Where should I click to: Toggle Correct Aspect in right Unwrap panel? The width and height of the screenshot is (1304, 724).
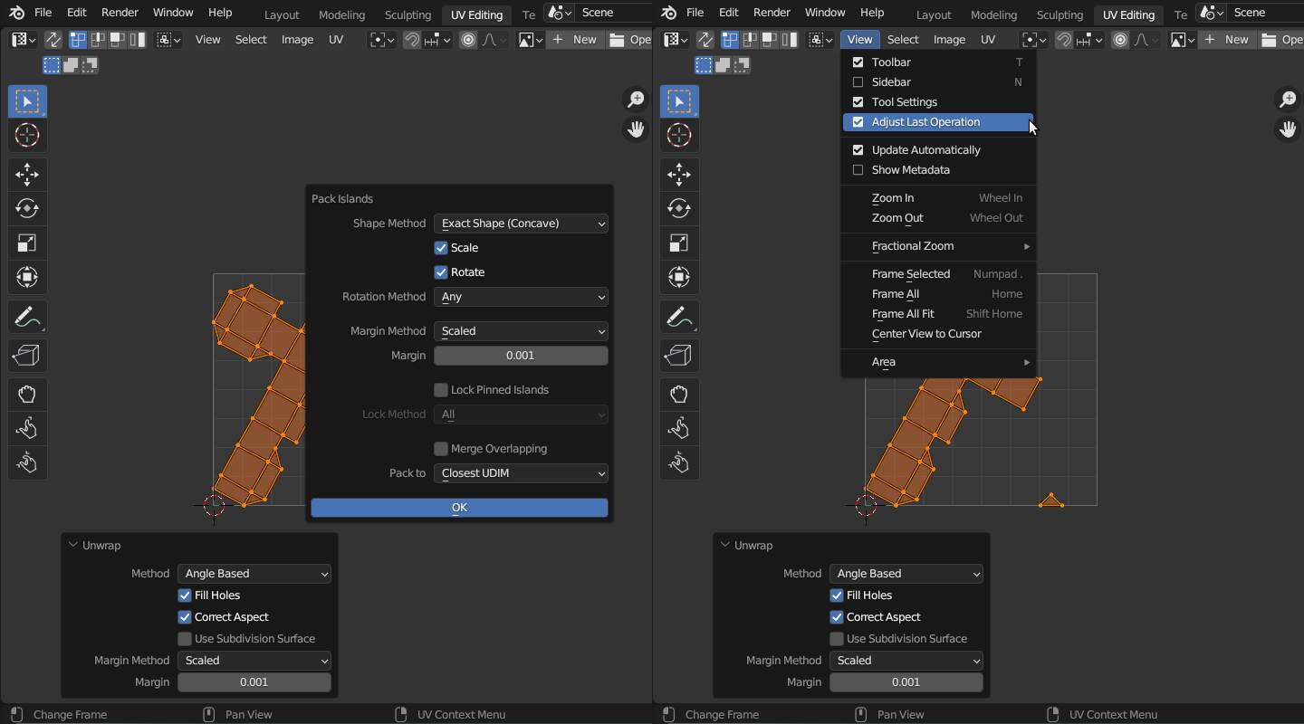(x=837, y=617)
